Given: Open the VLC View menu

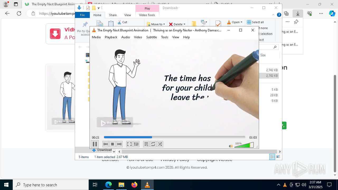Looking at the screenshot, I should click(x=176, y=37).
